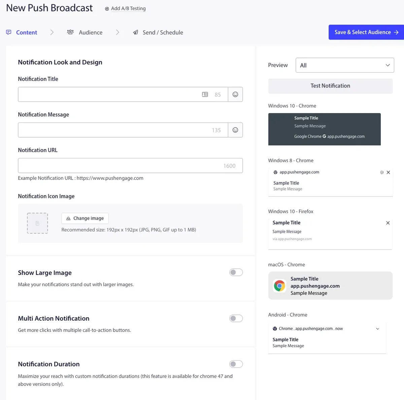
Task: Click 'Chrome . app.pushengage.com . now' in Android preview
Action: (311, 329)
